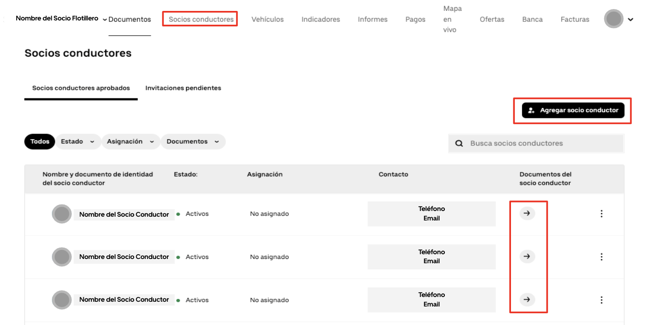Click the profile avatar in the header

coord(614,19)
